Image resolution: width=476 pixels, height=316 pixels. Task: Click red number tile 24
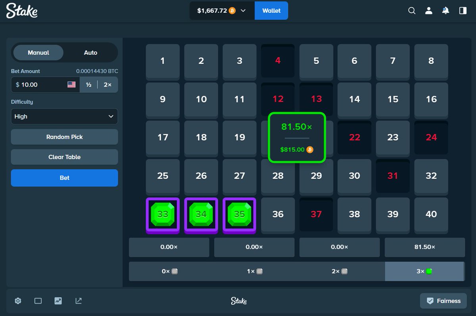point(431,138)
